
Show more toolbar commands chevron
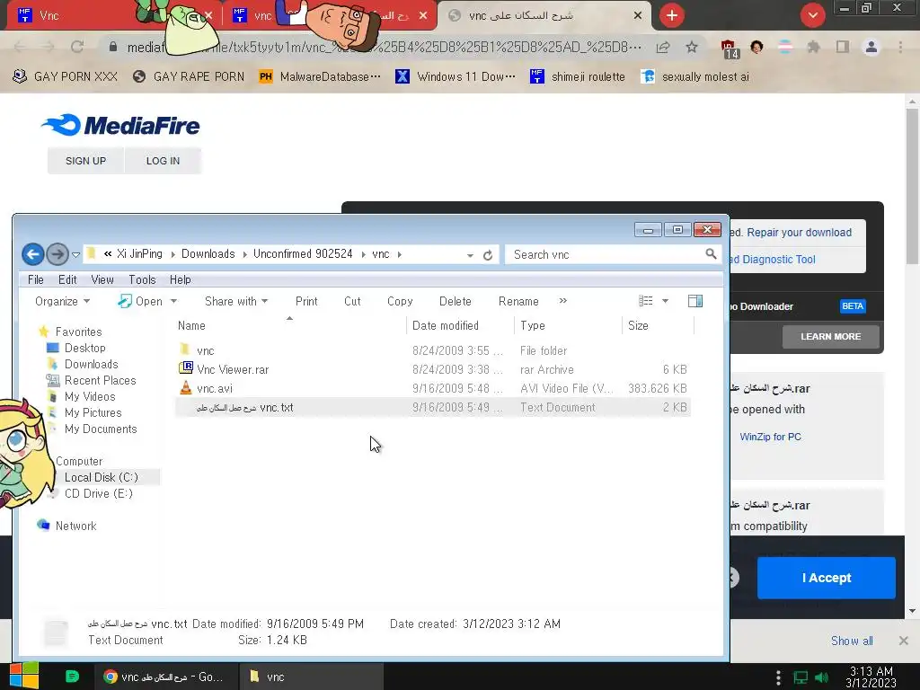point(563,300)
